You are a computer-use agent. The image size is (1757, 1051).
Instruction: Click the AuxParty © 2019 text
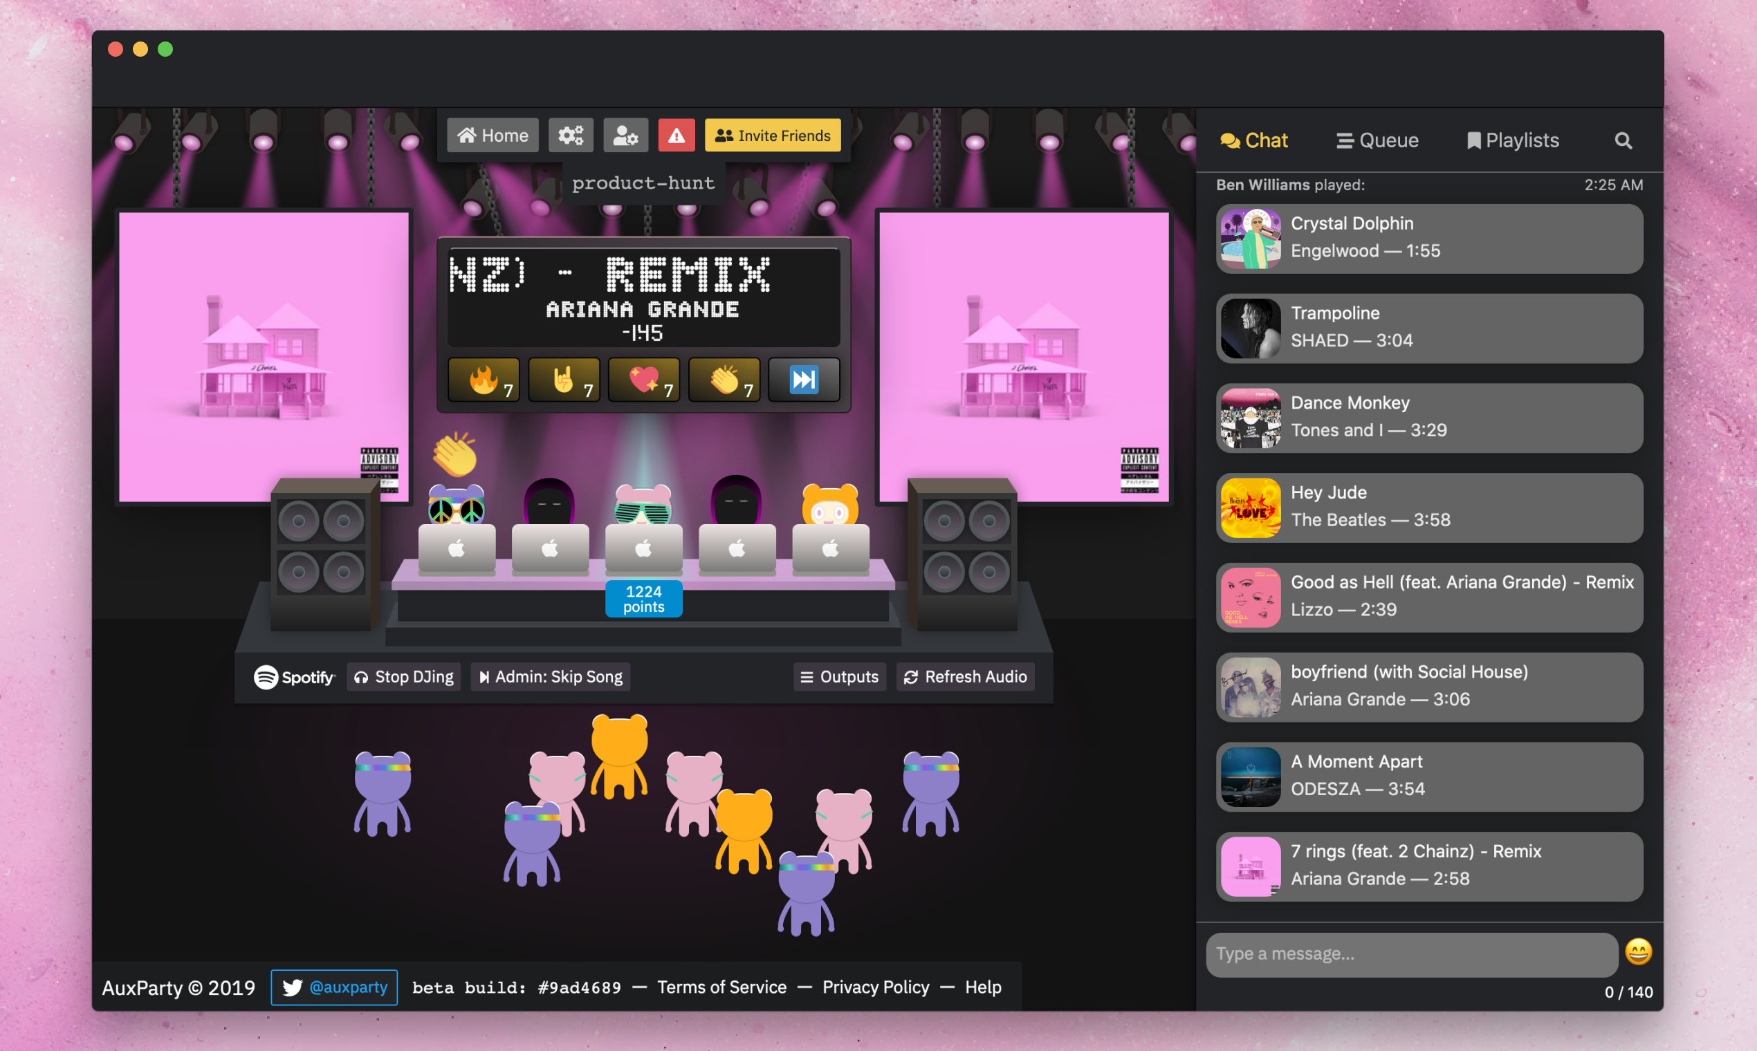tap(178, 988)
